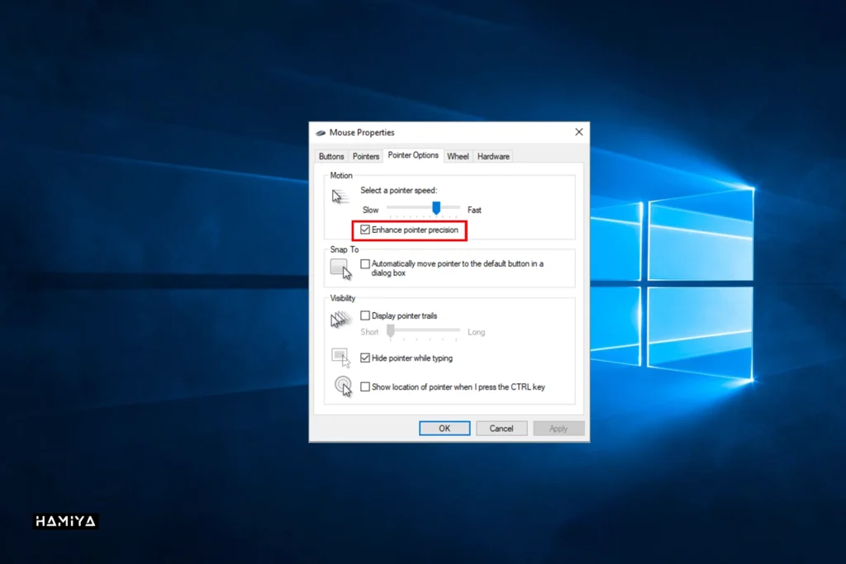Go to the Wheel tab
The width and height of the screenshot is (846, 564).
458,156
